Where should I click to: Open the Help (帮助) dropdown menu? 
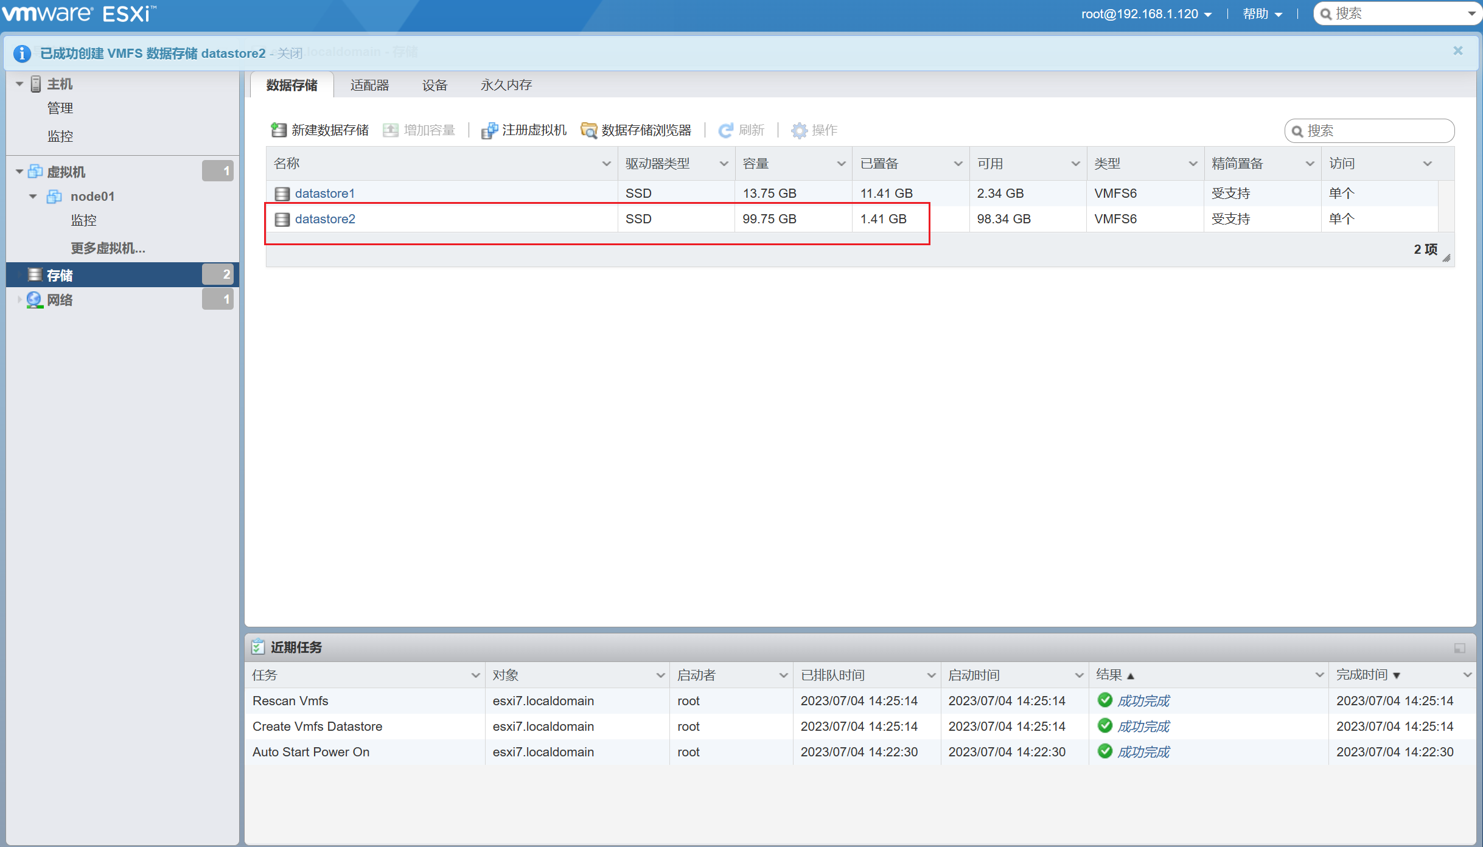[x=1263, y=14]
